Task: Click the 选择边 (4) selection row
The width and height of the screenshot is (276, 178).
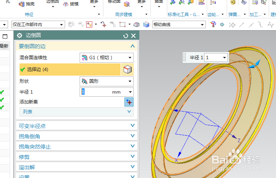Action: click(70, 70)
